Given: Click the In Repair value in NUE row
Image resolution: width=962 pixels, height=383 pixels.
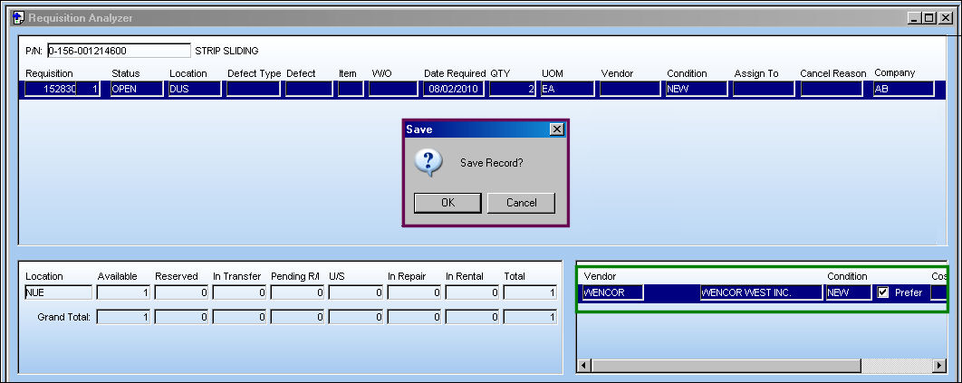Looking at the screenshot, I should point(414,293).
